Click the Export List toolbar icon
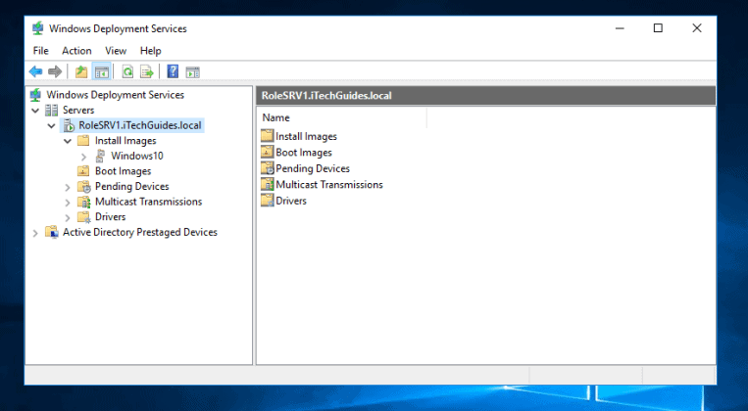 (147, 71)
